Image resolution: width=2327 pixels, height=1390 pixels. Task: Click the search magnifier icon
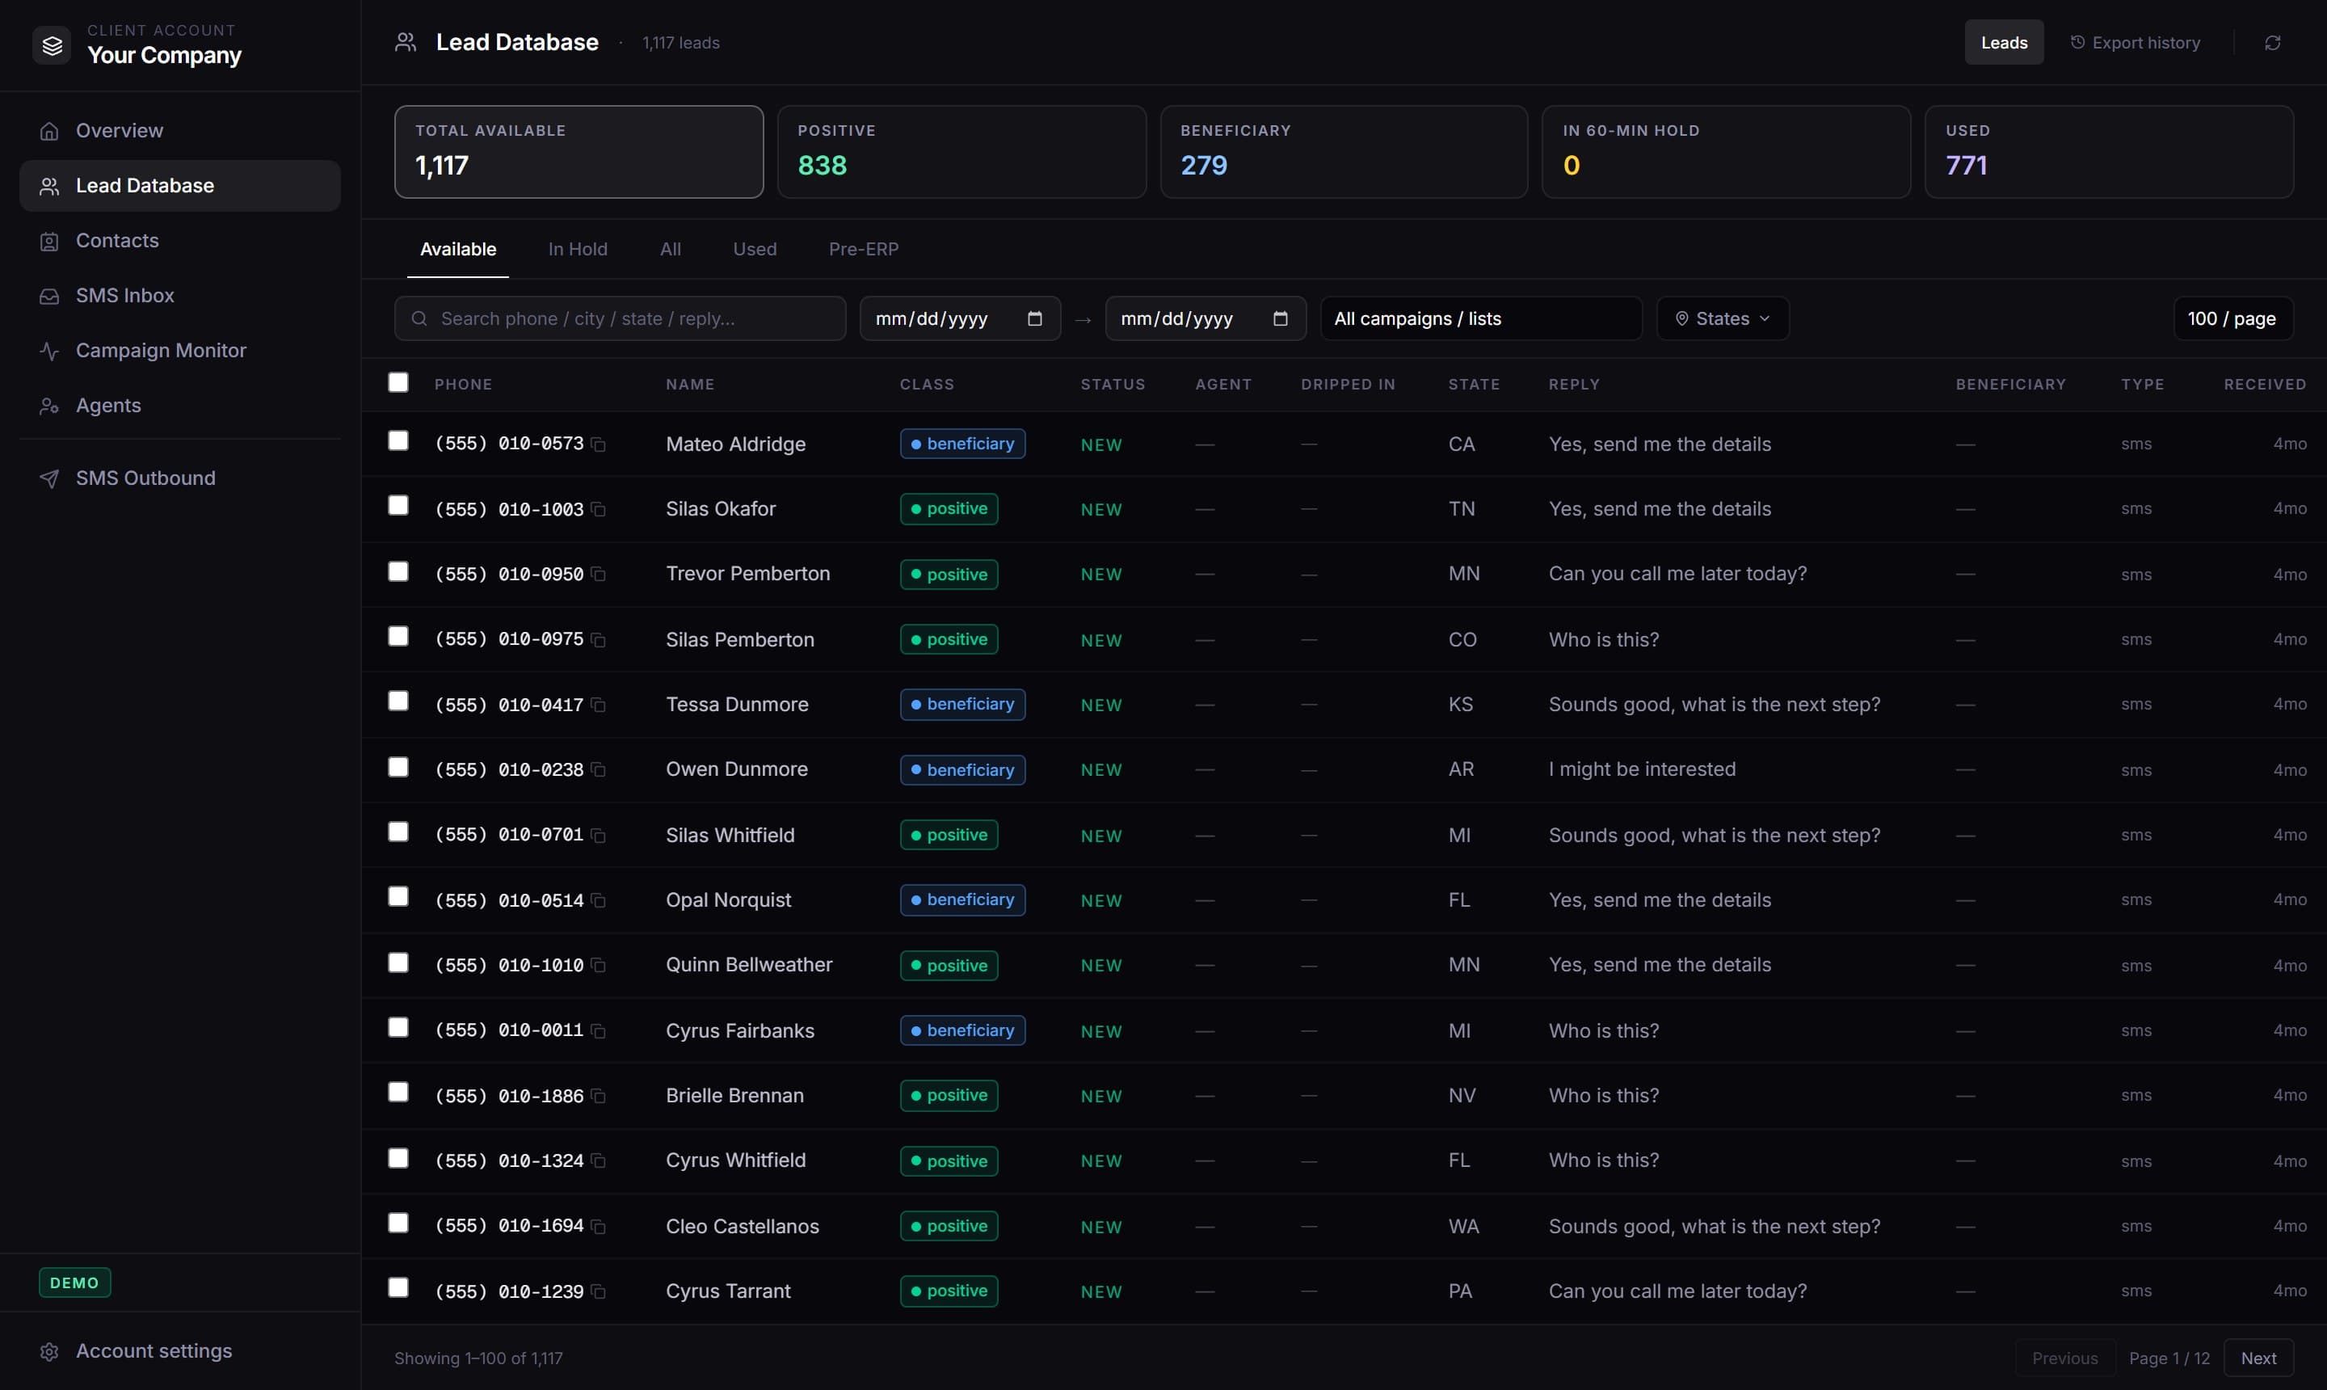[x=419, y=318]
